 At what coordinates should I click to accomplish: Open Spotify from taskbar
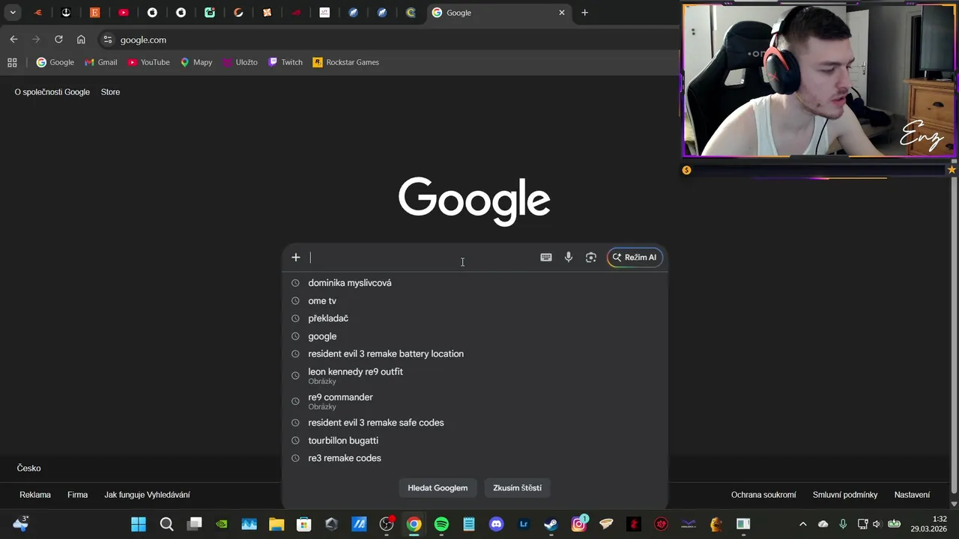pos(441,524)
